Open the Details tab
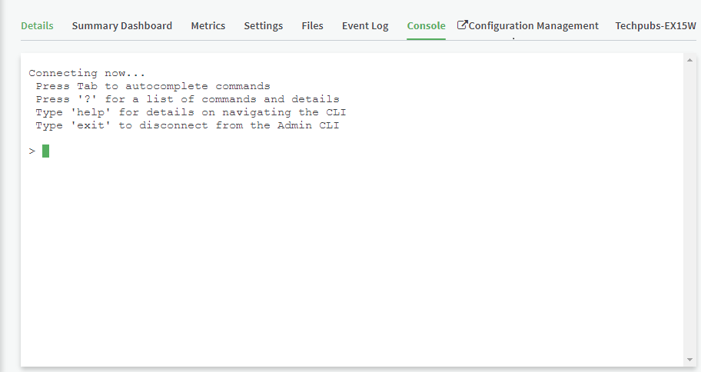 (x=37, y=26)
